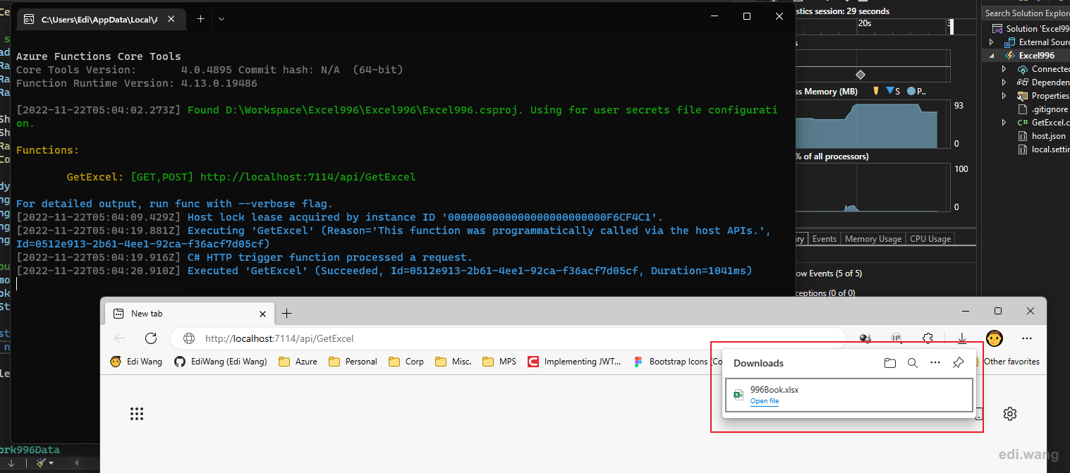The image size is (1070, 473).
Task: Open the Corp favorites folder
Action: [406, 362]
